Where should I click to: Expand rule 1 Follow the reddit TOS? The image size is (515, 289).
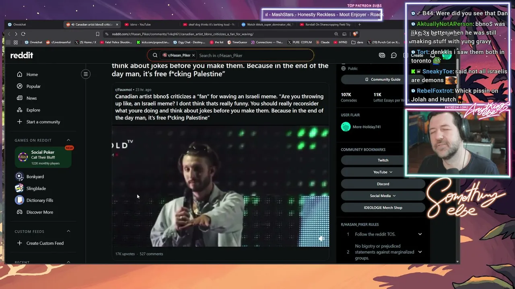pos(420,234)
